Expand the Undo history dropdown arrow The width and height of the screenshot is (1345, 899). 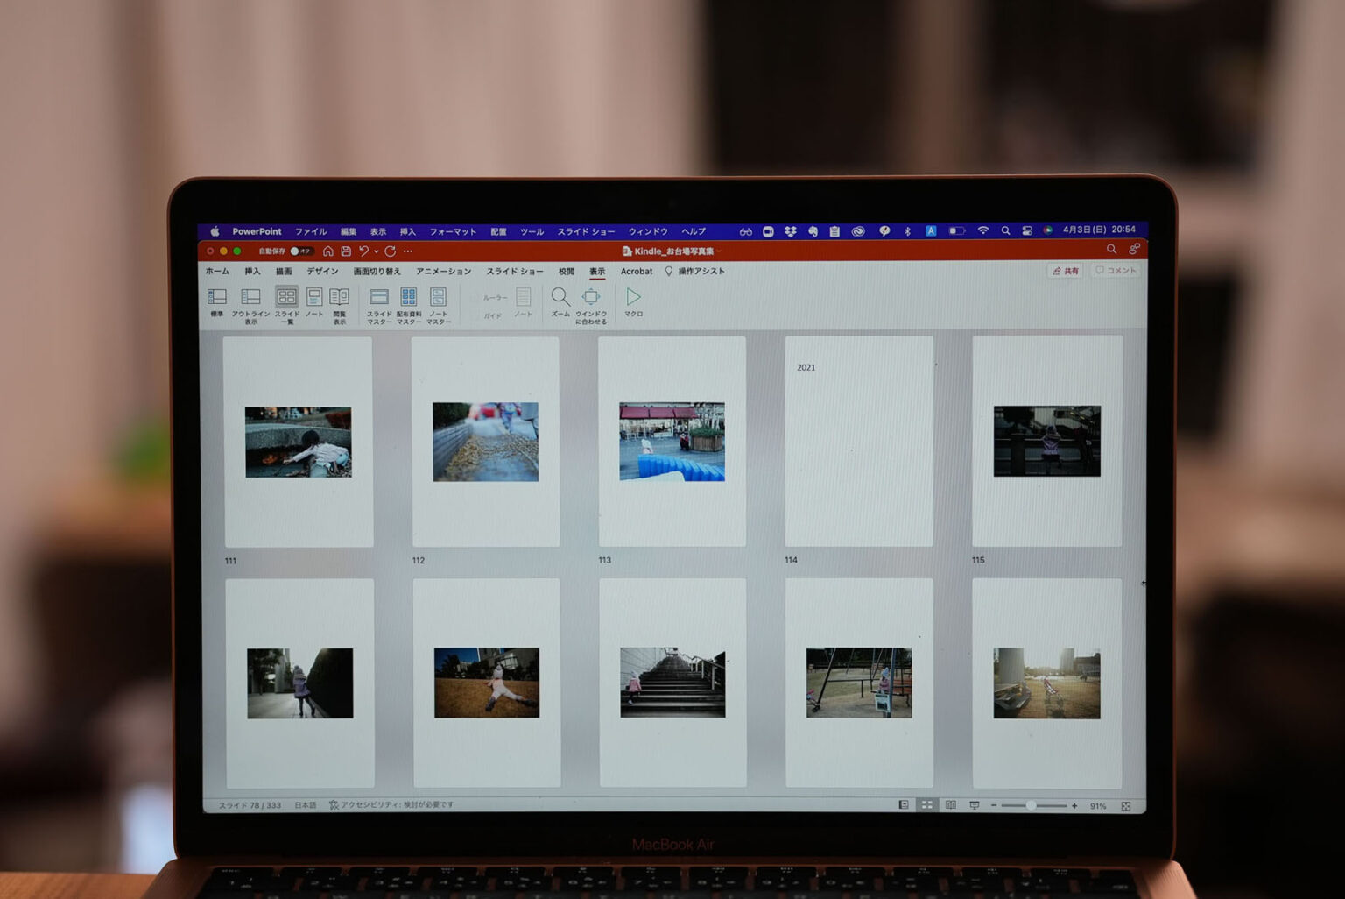click(x=377, y=252)
